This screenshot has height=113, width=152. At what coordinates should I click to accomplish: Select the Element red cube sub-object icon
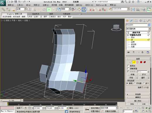pyautogui.click(x=145, y=62)
